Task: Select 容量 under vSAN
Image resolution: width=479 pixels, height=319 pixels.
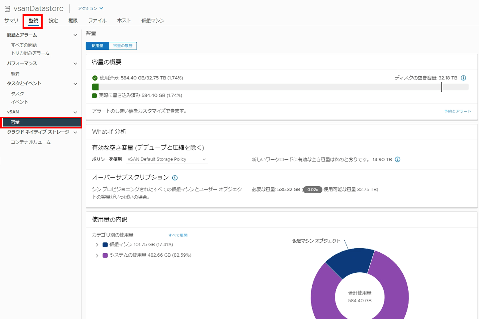Action: pyautogui.click(x=41, y=122)
